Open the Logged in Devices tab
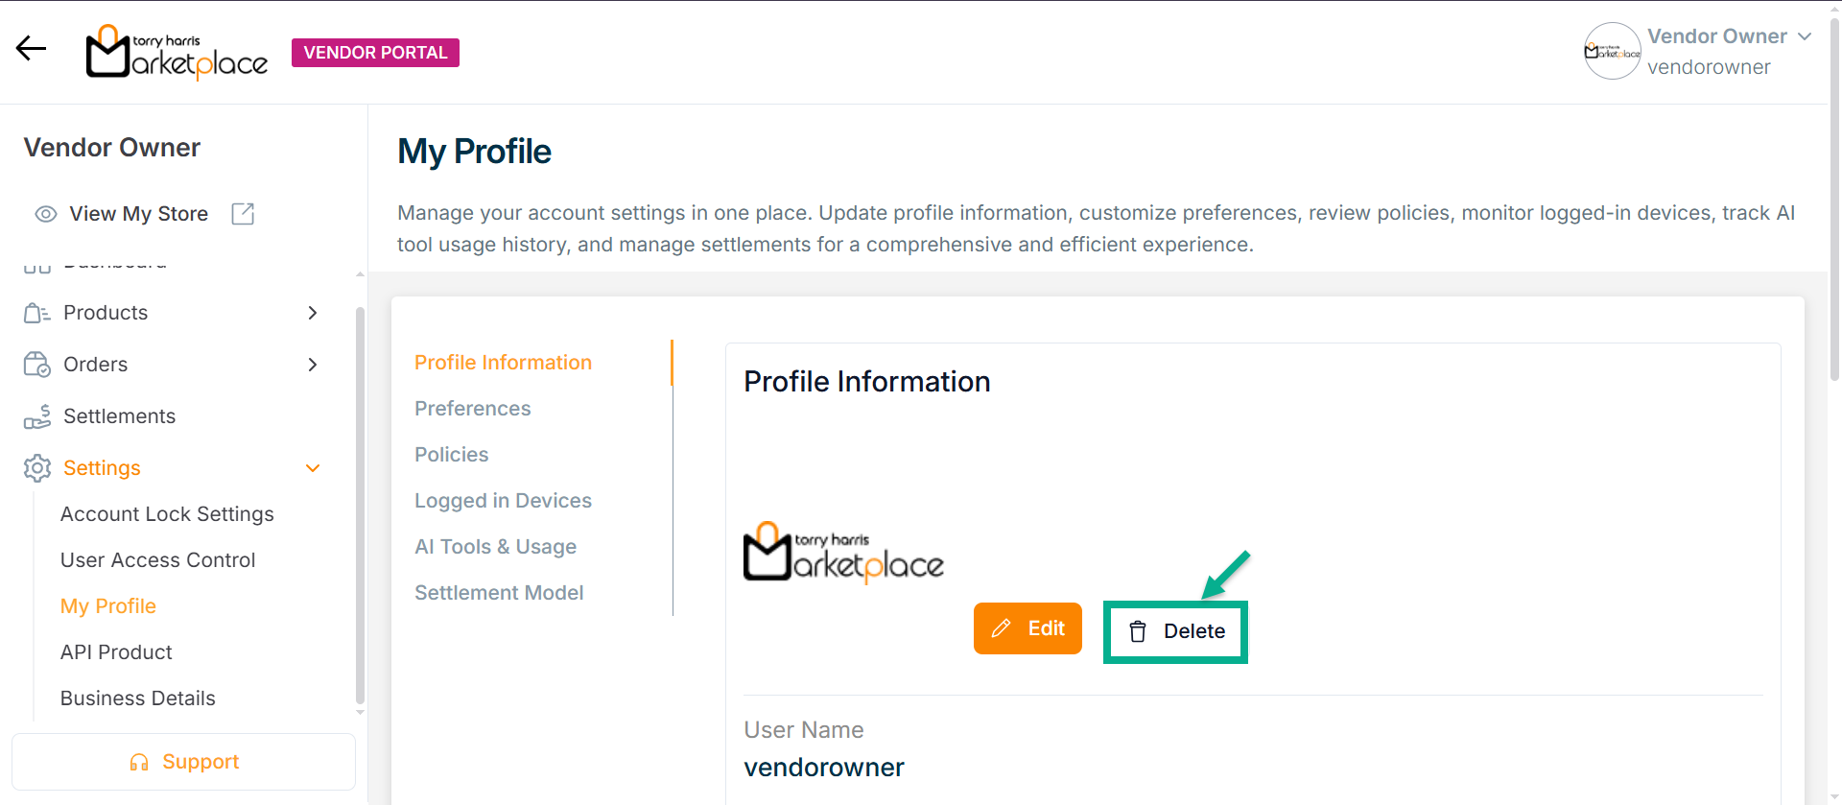Viewport: 1842px width, 805px height. click(x=503, y=501)
